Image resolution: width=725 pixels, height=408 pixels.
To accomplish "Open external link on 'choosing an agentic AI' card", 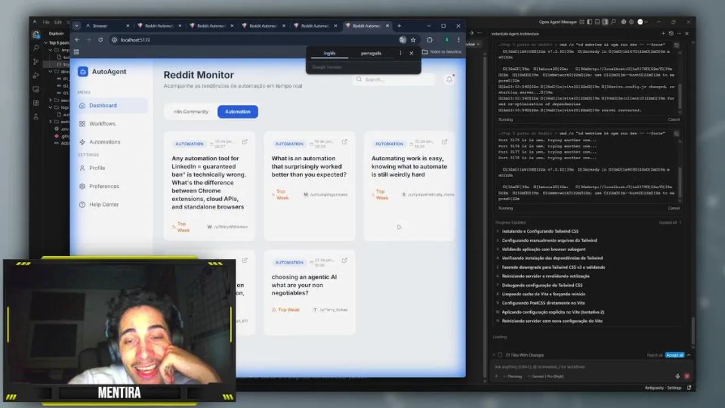I will pos(344,261).
